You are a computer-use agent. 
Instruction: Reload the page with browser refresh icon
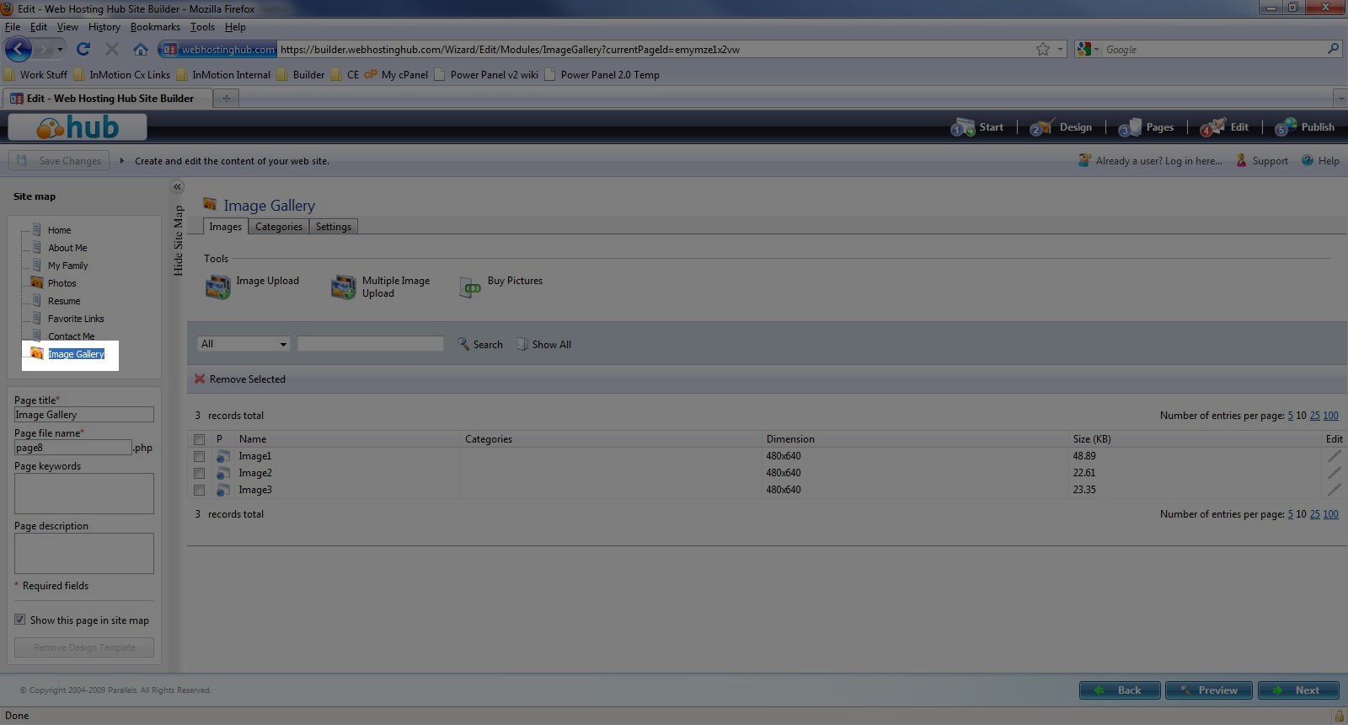click(x=83, y=50)
